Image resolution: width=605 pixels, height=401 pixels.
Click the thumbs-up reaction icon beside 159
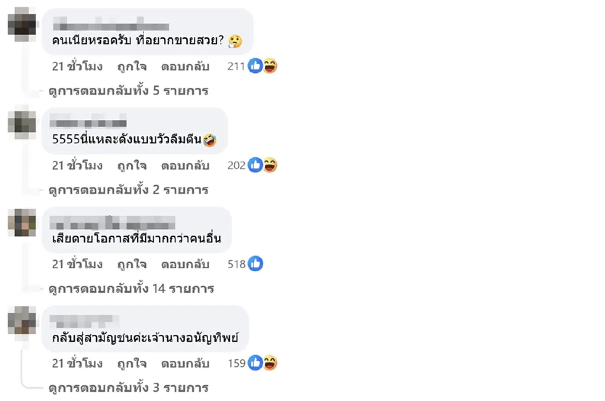255,363
